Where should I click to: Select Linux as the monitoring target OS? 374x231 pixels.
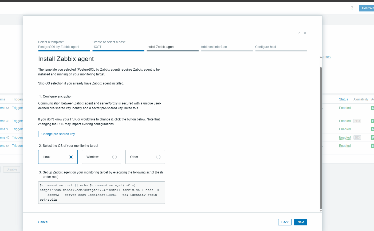(58, 157)
